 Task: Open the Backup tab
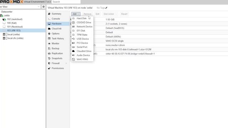point(58,48)
